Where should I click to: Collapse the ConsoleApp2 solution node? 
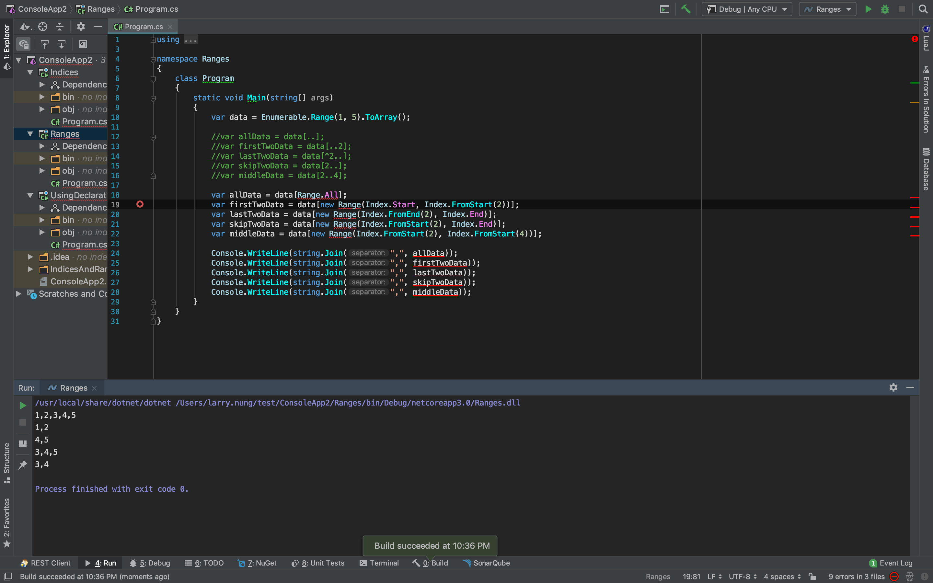tap(18, 60)
